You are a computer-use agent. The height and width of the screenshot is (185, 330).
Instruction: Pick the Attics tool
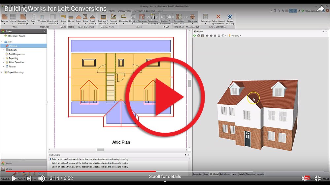click(85, 18)
